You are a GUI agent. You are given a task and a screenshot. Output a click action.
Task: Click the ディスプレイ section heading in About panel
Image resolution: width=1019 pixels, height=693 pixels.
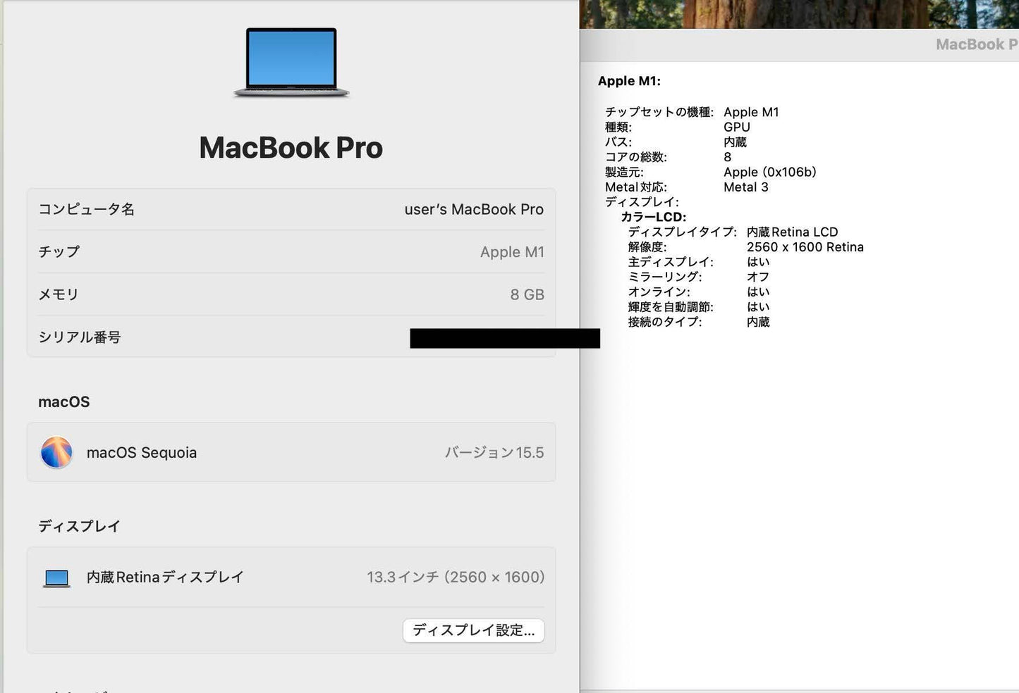click(x=79, y=526)
